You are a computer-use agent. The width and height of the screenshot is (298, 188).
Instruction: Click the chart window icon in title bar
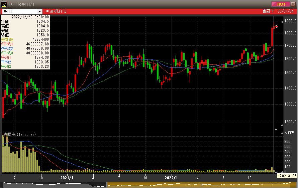(4, 4)
